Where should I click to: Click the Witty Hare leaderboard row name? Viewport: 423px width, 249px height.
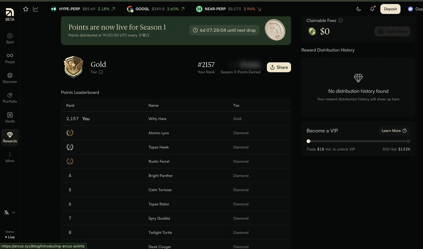tap(157, 119)
